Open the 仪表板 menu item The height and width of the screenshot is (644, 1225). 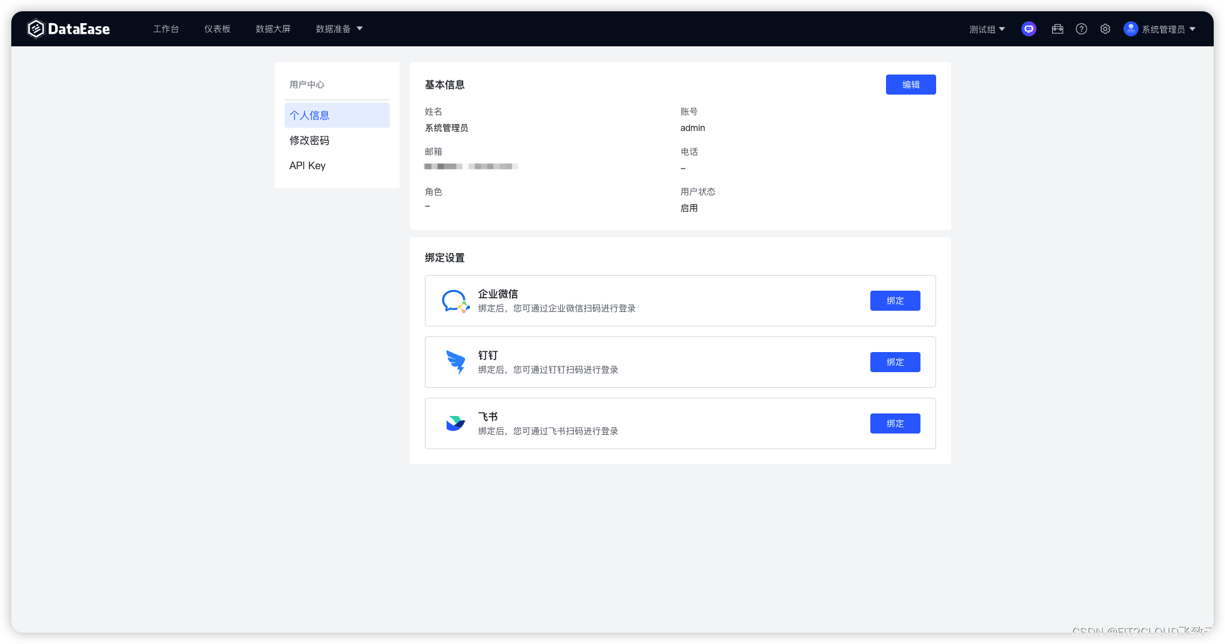click(217, 29)
